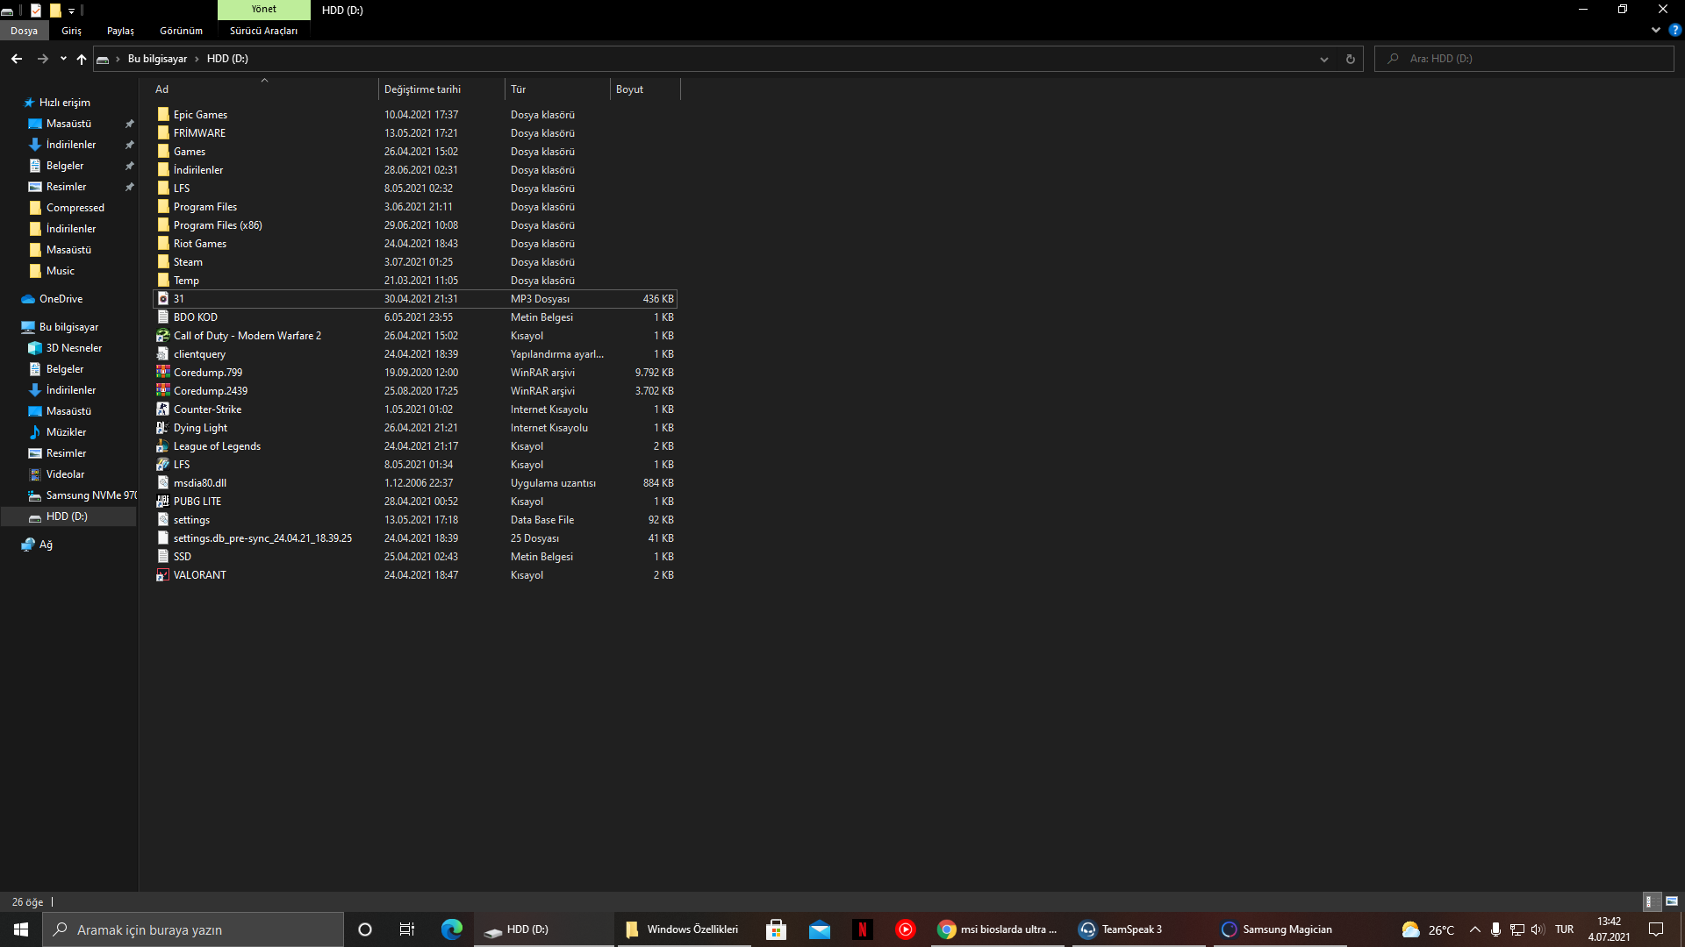The height and width of the screenshot is (947, 1685).
Task: Show hidden system tray icons
Action: pyautogui.click(x=1474, y=929)
